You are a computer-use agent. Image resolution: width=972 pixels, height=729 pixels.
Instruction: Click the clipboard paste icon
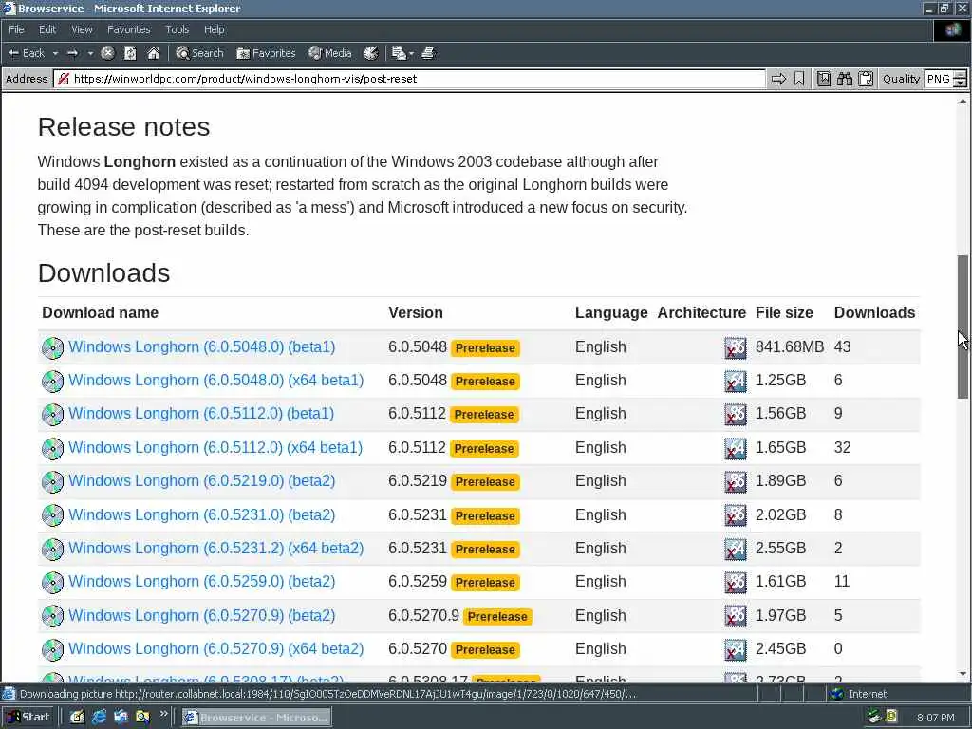click(x=866, y=79)
